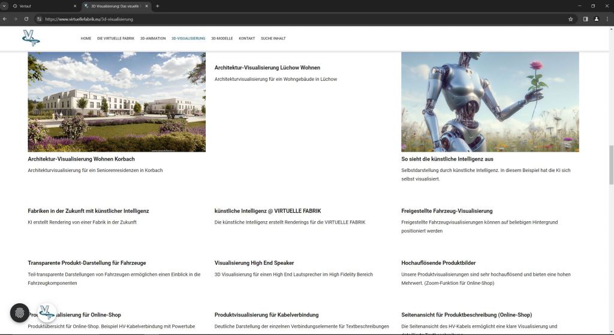
Task: Reload the page using the refresh icon
Action: (26, 19)
